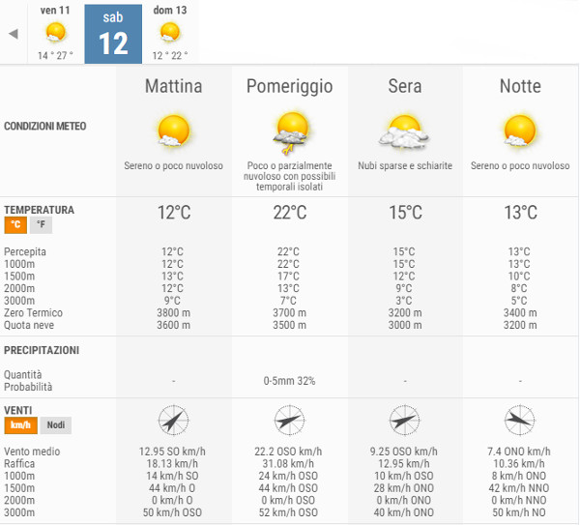Click the CONDIZIONI METEO label
Image resolution: width=580 pixels, height=525 pixels.
click(44, 126)
